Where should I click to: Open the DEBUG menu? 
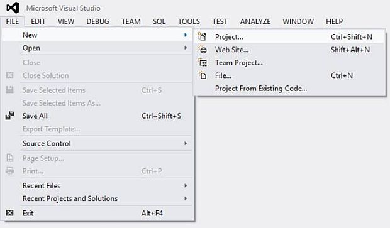point(97,21)
